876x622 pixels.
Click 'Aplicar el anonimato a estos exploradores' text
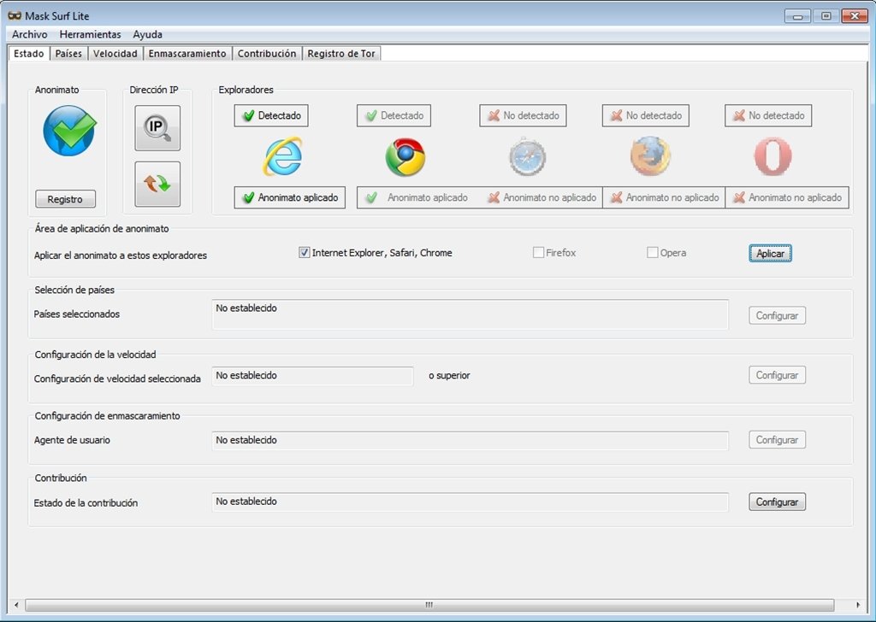[x=121, y=255]
